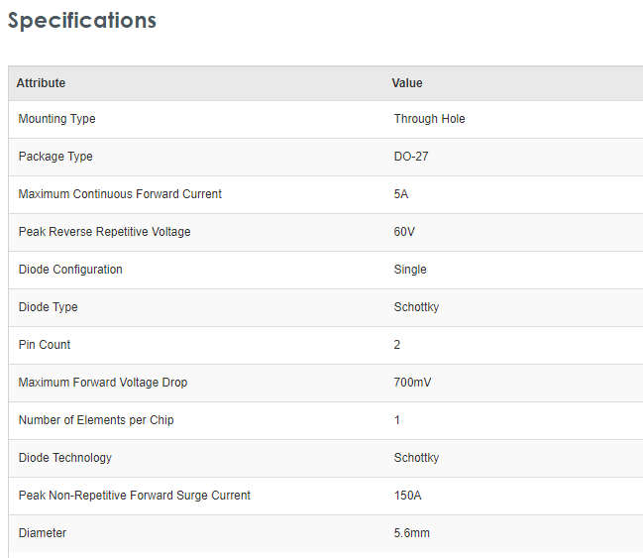Select the Value column header
The image size is (643, 558).
point(407,83)
